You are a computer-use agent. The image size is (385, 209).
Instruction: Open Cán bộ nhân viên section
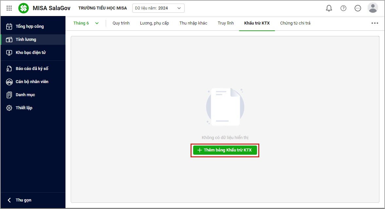click(x=32, y=82)
